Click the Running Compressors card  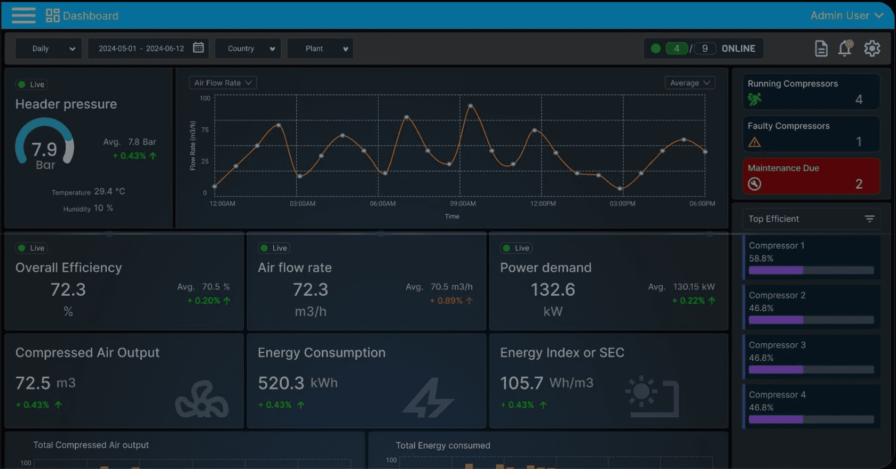pyautogui.click(x=811, y=92)
